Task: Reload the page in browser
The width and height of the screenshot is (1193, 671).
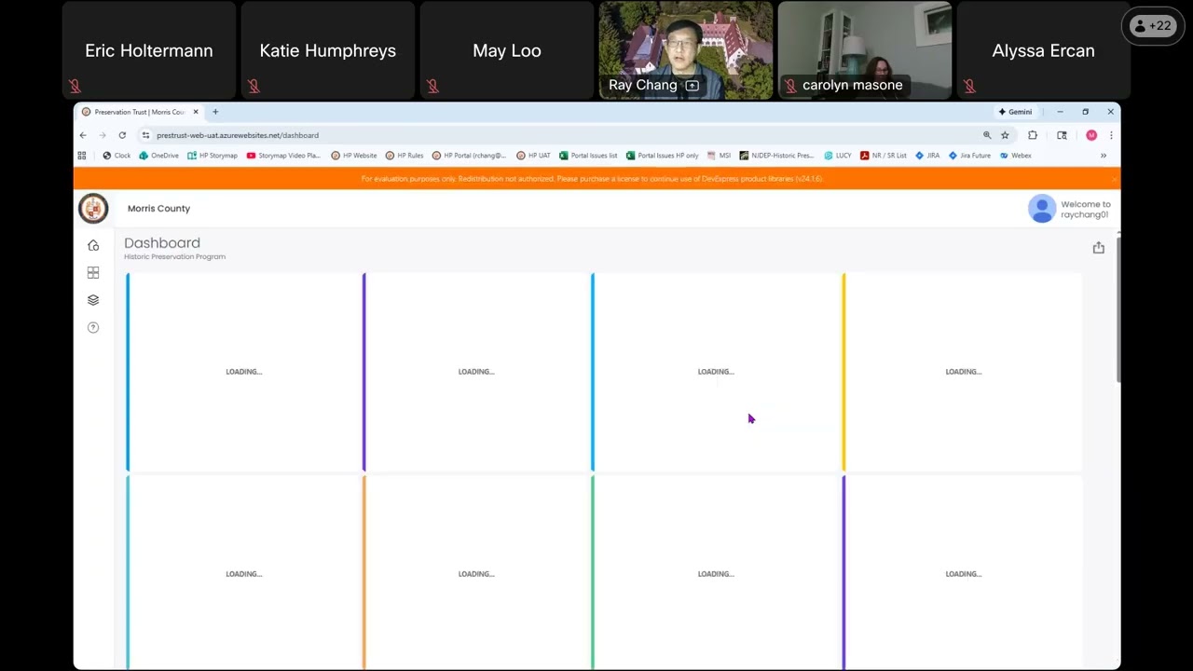Action: click(122, 135)
